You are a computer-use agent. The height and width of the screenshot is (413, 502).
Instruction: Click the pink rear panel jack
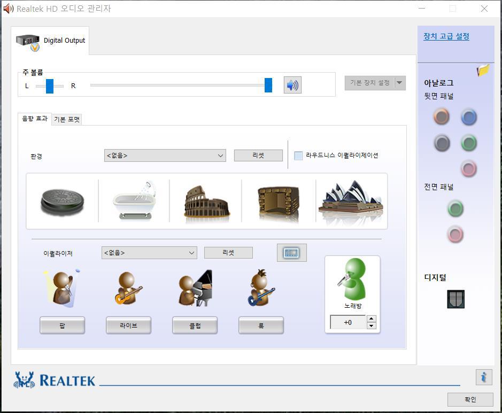click(469, 169)
